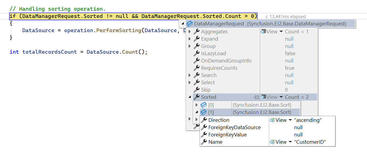The image size is (367, 154).
Task: Click the wrench icon beside Sorted
Action: 196,97
